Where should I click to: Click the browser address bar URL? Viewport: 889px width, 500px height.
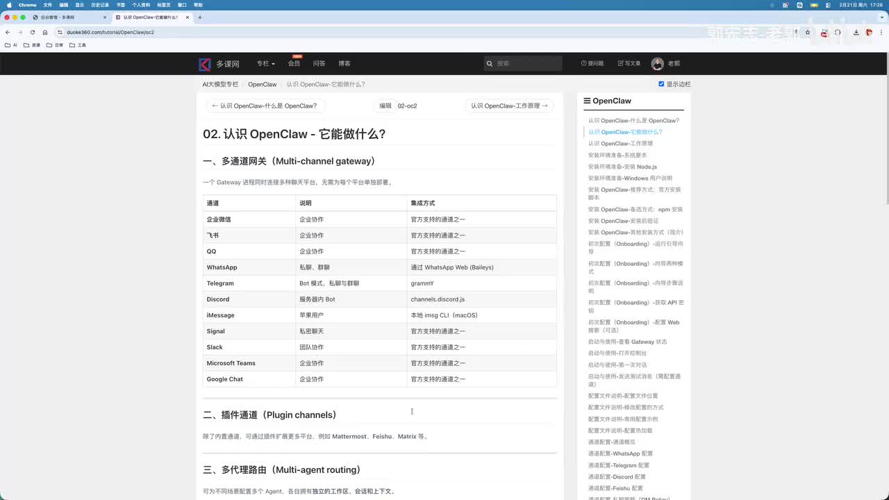click(110, 32)
